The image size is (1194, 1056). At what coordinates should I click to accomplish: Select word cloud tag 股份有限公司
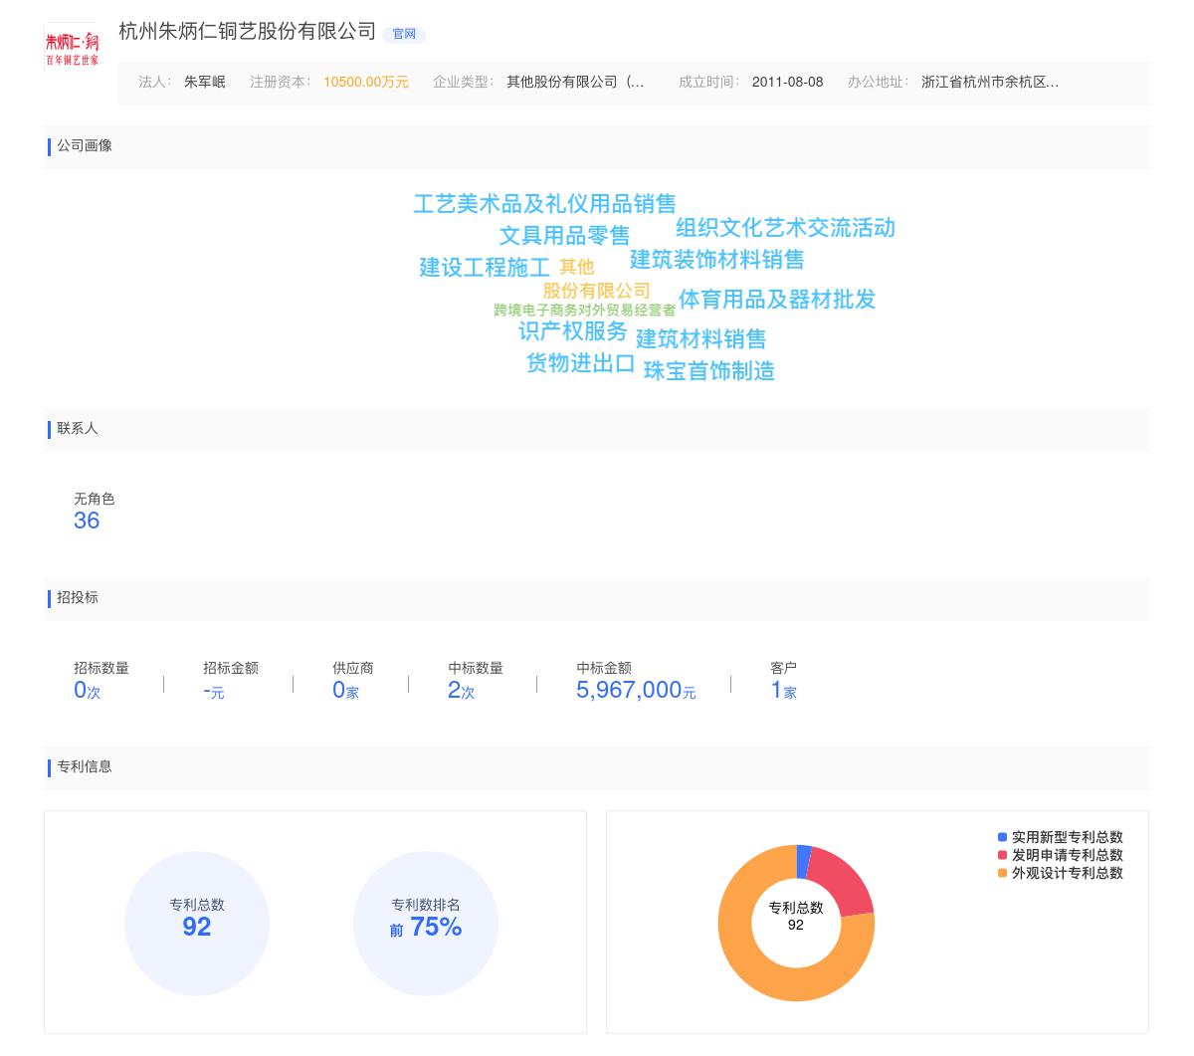click(596, 291)
